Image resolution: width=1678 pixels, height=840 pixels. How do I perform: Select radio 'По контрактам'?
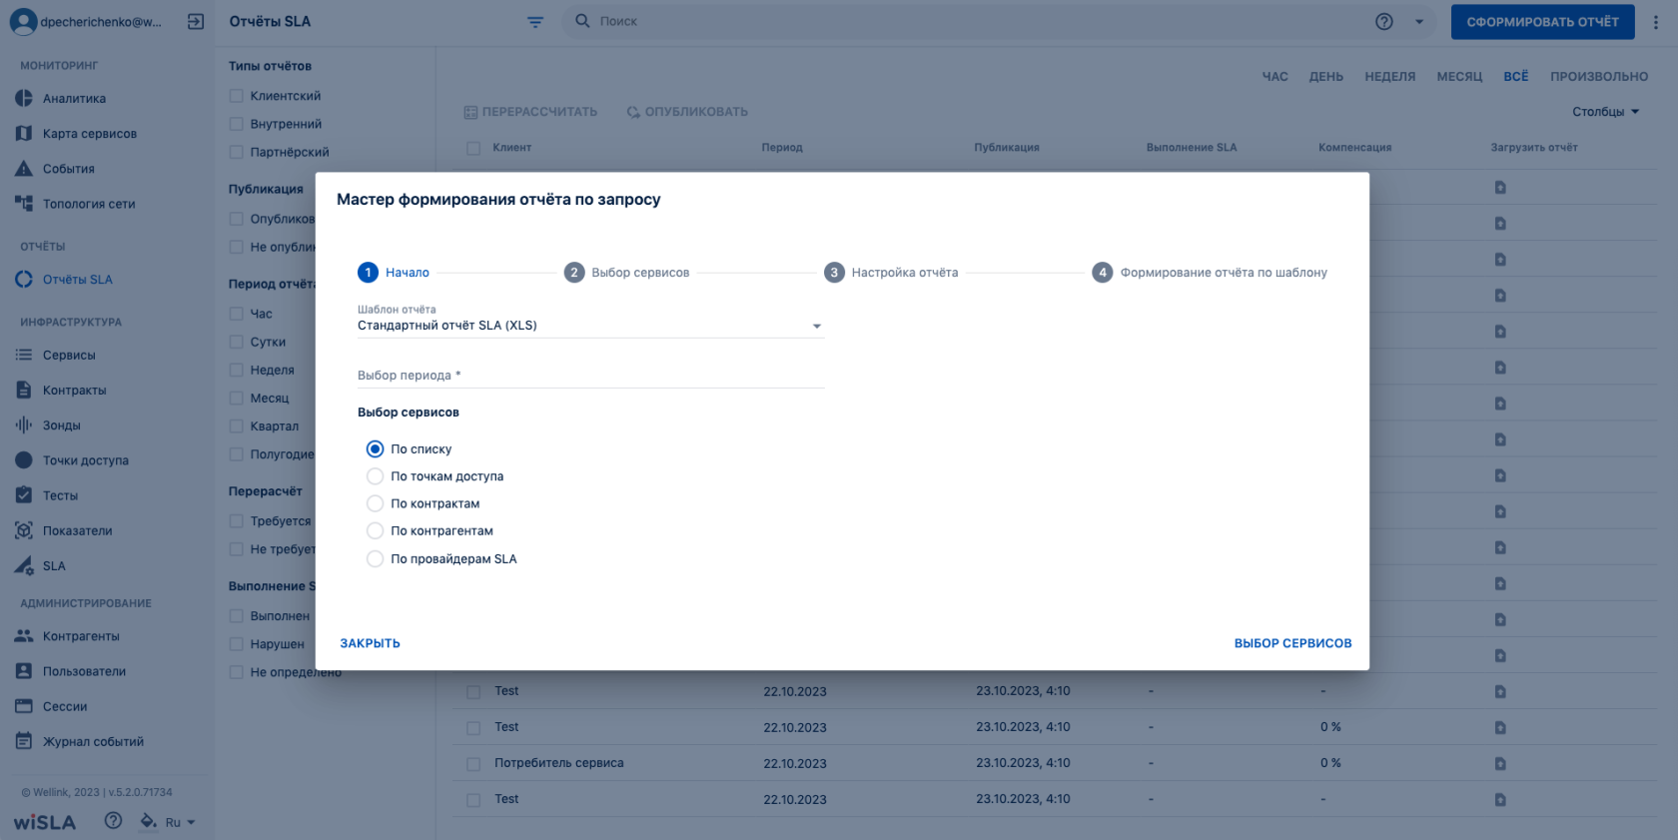click(376, 503)
